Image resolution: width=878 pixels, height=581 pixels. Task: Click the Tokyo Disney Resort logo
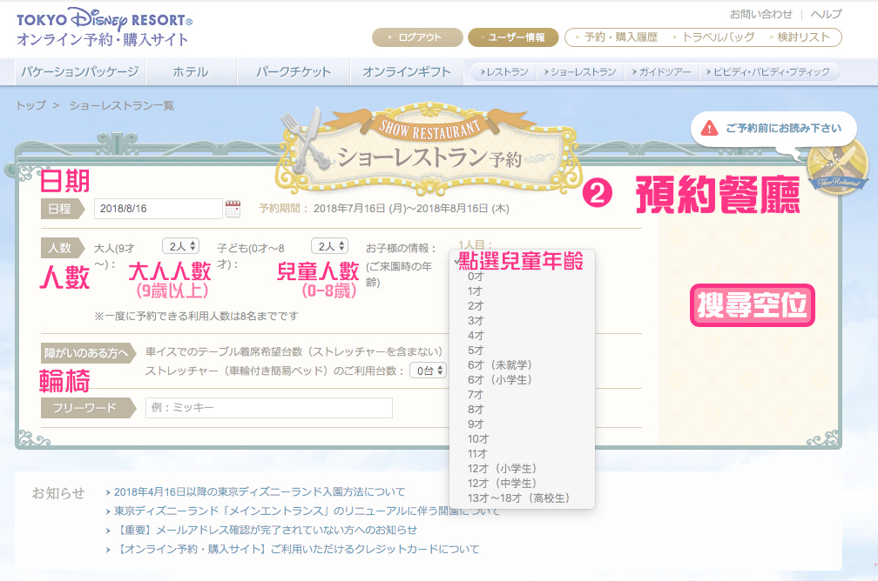(x=105, y=27)
